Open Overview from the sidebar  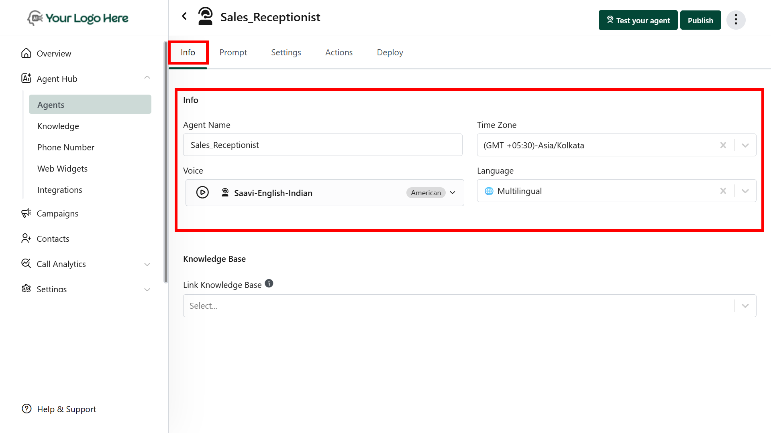pyautogui.click(x=54, y=53)
